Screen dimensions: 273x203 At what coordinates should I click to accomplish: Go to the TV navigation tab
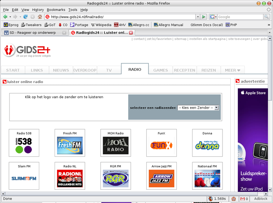tap(109, 70)
